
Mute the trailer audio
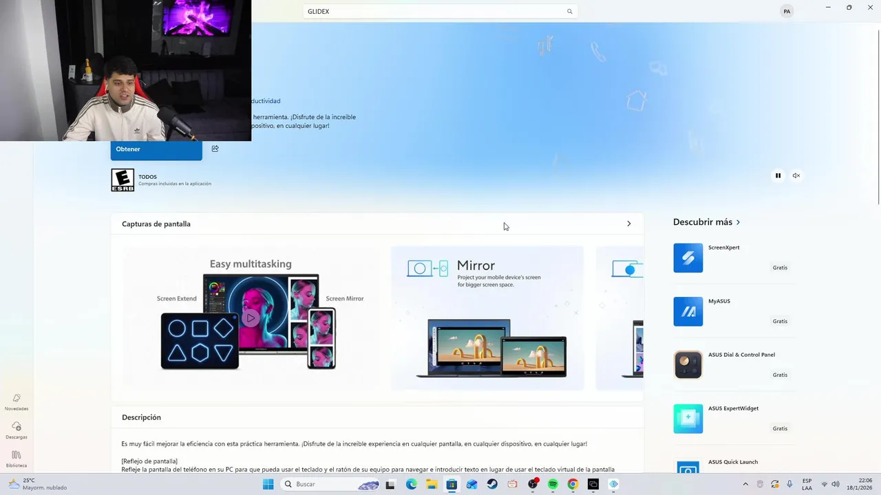pyautogui.click(x=796, y=175)
